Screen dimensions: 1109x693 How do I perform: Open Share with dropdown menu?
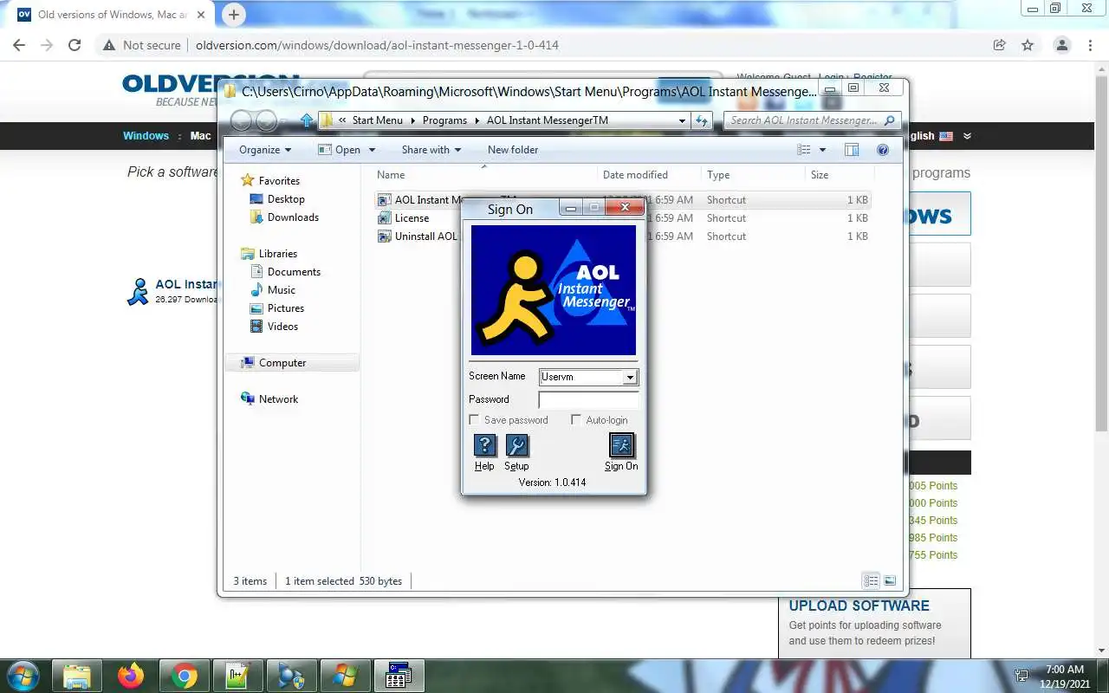coord(431,150)
